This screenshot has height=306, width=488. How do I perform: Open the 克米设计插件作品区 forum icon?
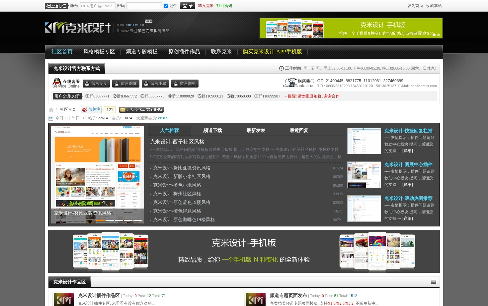[x=64, y=299]
